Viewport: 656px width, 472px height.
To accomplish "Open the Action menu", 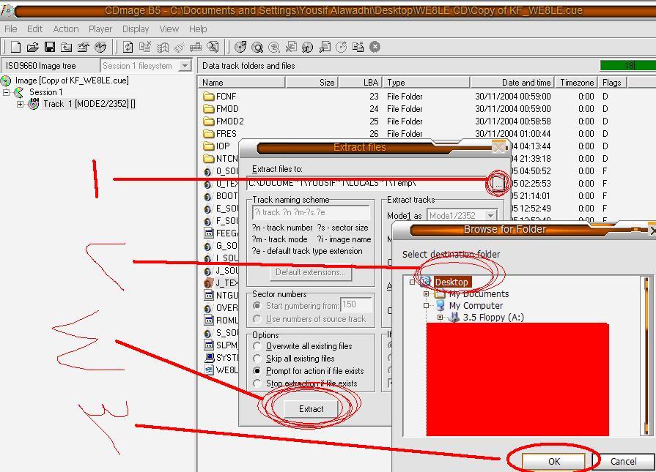I will click(65, 29).
